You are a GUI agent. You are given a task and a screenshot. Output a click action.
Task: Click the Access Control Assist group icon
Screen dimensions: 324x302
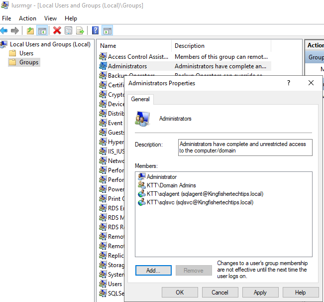pos(103,56)
